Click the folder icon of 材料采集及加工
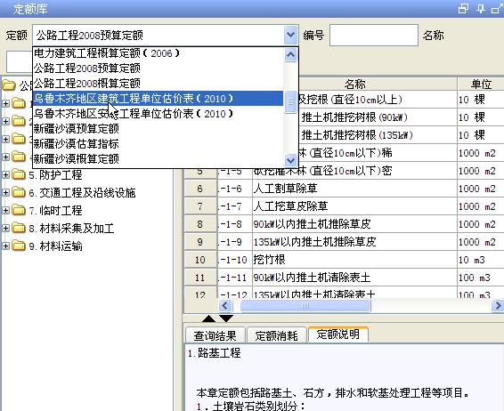This screenshot has height=411, width=504. pyautogui.click(x=19, y=228)
